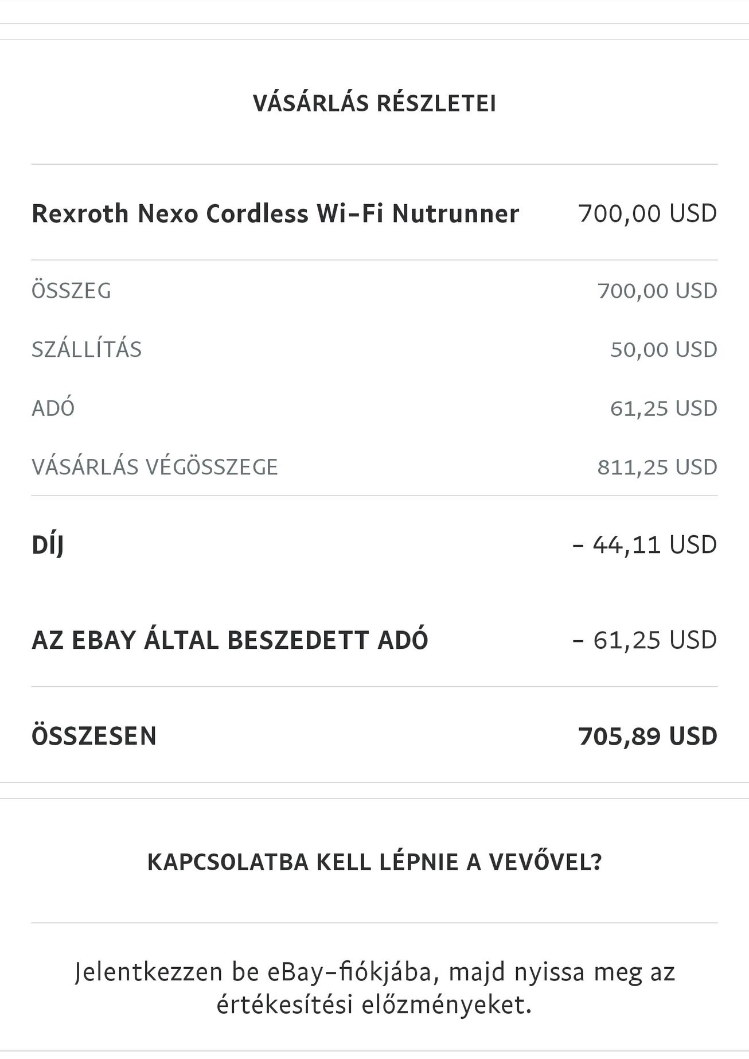Select the tax value 61,25 USD
Screen dimensions: 749x1059
664,408
